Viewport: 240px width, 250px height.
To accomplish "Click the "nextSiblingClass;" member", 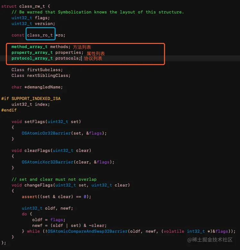I will tap(49, 75).
